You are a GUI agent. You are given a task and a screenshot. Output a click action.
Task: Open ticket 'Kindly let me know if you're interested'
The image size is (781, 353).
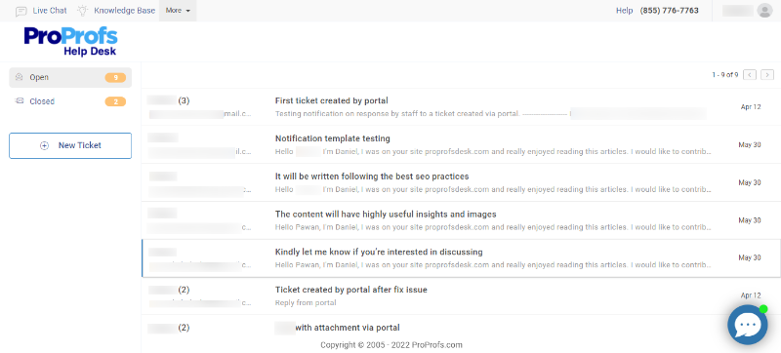pos(461,258)
